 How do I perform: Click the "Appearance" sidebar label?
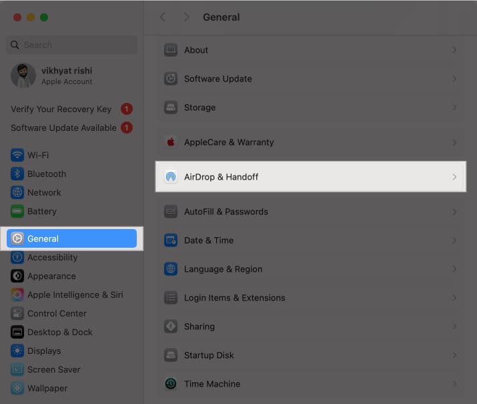pyautogui.click(x=52, y=276)
